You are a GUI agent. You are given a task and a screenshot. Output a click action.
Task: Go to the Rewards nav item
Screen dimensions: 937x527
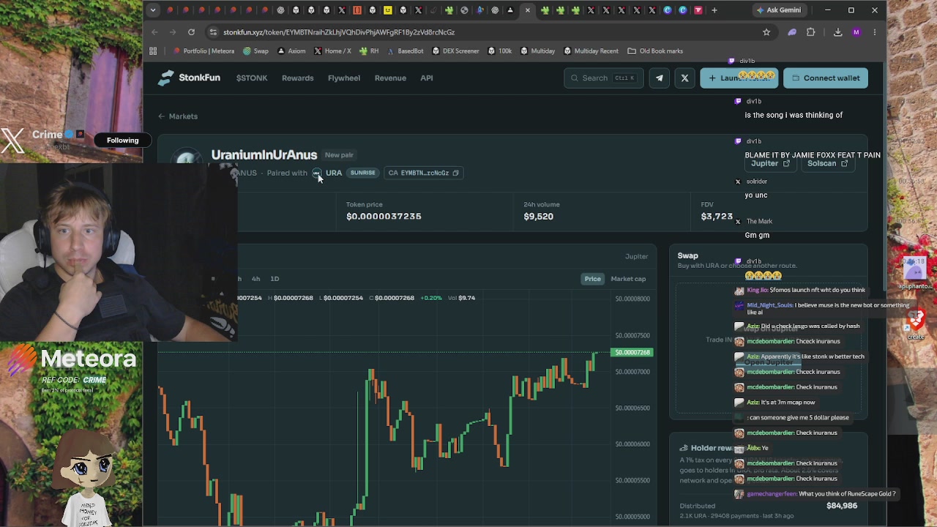click(x=297, y=78)
